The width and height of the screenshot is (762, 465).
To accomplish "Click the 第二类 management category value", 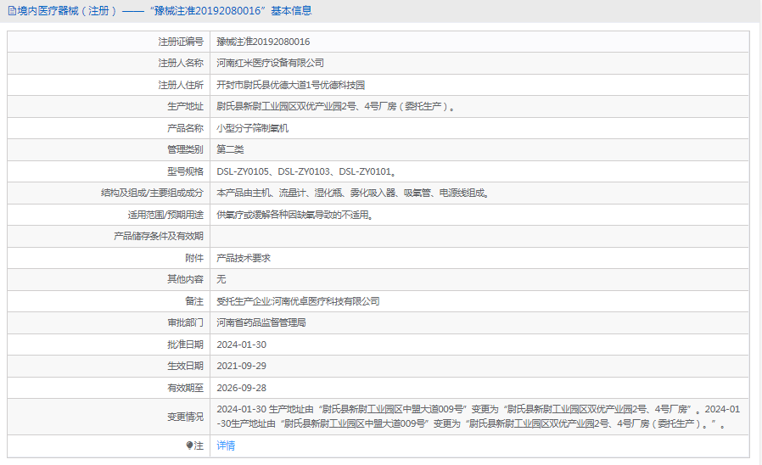I will coord(230,149).
